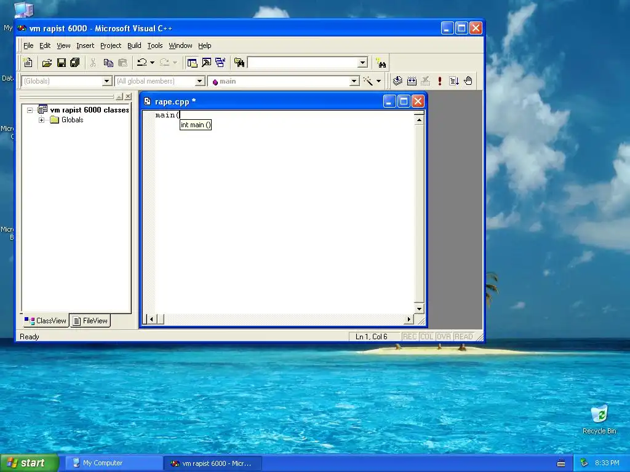The image size is (630, 472).
Task: Click the Cut scissors icon
Action: (94, 63)
